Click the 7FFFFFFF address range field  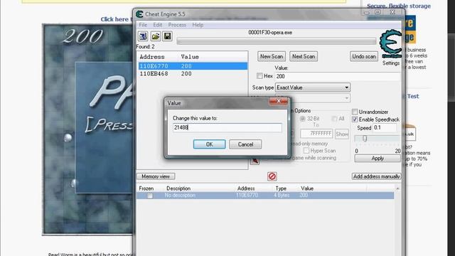pyautogui.click(x=316, y=134)
